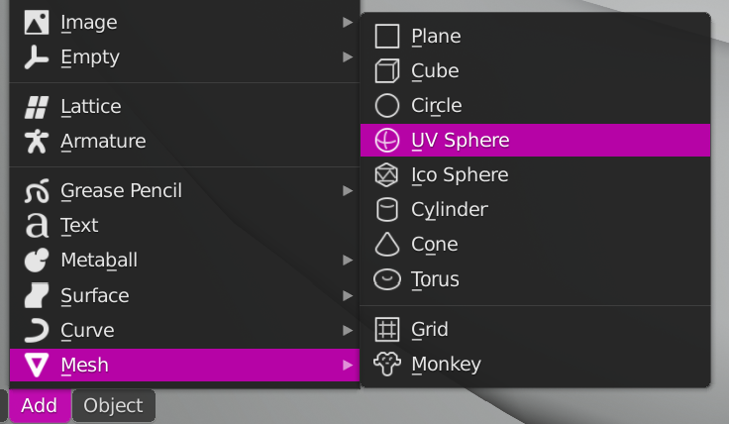Click the Ico Sphere icon
This screenshot has width=729, height=424.
coord(386,175)
